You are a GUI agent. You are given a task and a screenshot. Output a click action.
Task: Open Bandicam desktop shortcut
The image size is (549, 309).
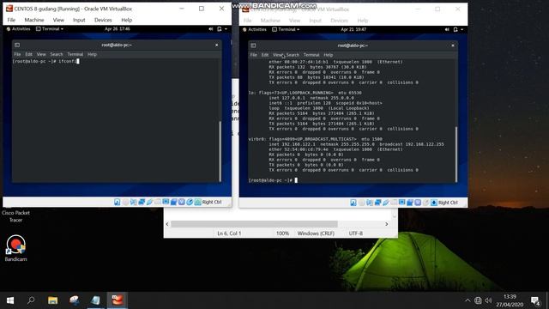pyautogui.click(x=15, y=248)
